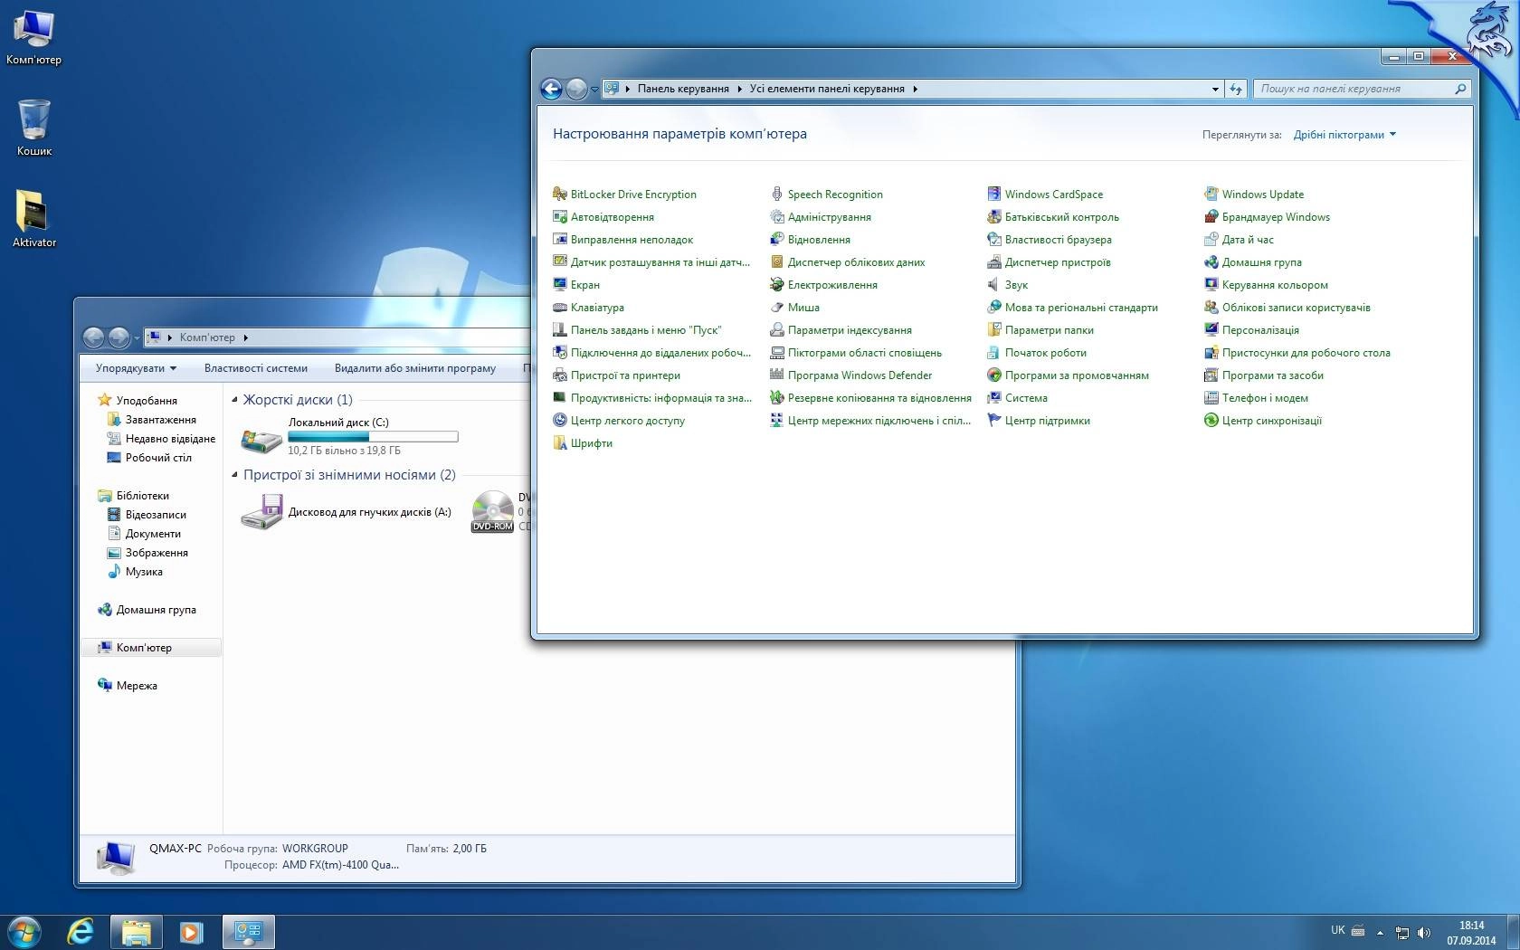Expand arrow after Панель керування breadcrumb
The image size is (1520, 950).
click(x=739, y=89)
